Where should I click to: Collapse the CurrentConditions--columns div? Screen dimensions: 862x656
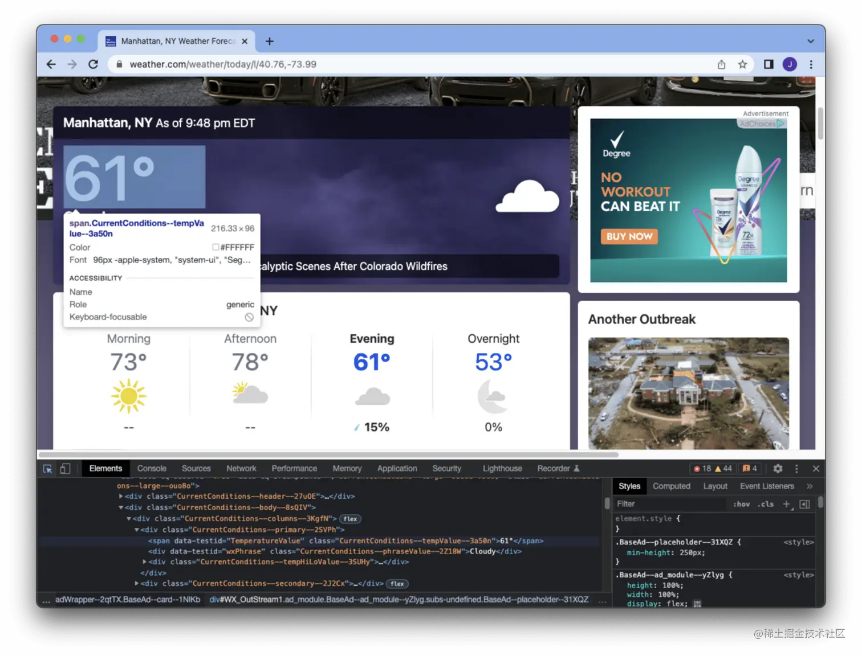click(x=129, y=519)
